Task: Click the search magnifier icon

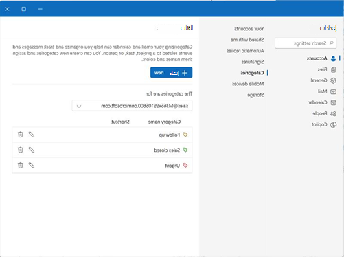Action: click(331, 43)
